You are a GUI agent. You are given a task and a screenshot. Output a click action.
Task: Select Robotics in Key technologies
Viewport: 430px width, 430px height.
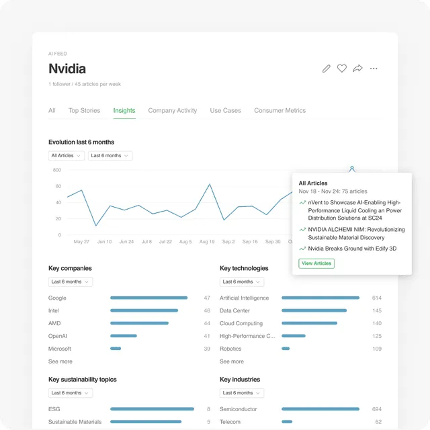pos(230,349)
